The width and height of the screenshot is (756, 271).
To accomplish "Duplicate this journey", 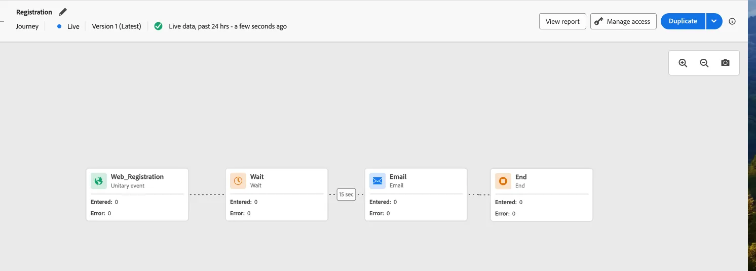I will coord(683,21).
